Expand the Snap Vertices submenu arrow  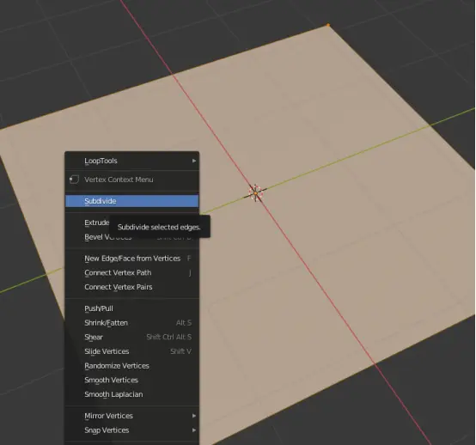pos(194,430)
